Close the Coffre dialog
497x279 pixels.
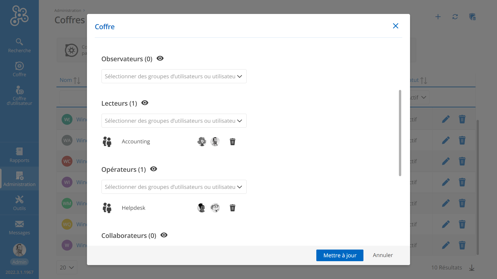point(396,26)
